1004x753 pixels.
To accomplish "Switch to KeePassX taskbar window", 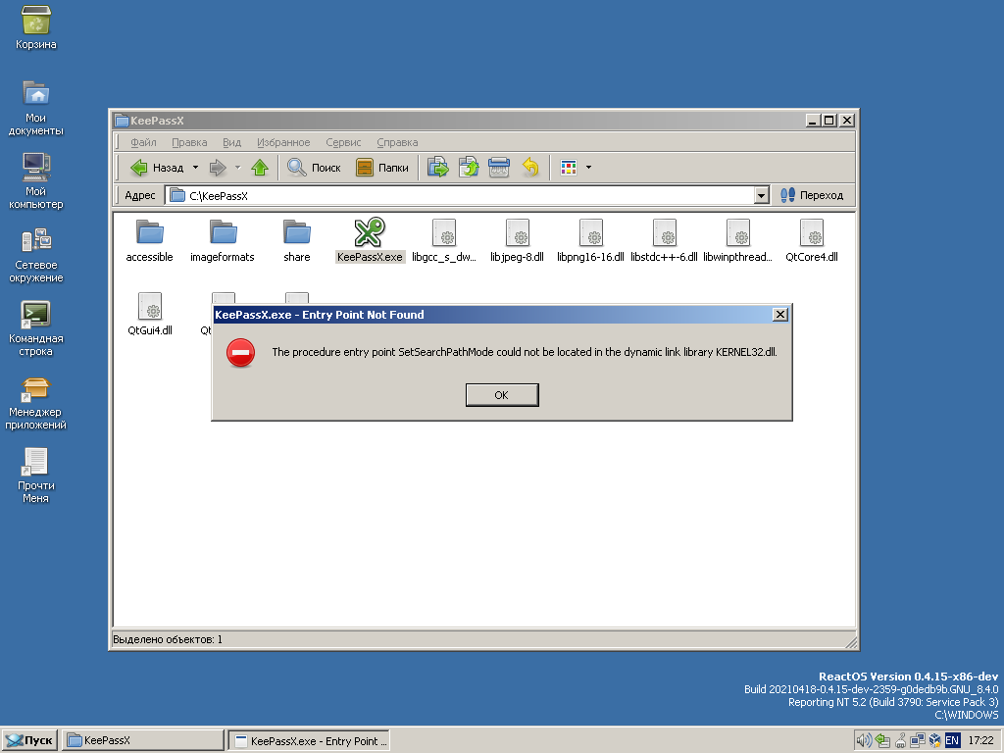I will [143, 740].
